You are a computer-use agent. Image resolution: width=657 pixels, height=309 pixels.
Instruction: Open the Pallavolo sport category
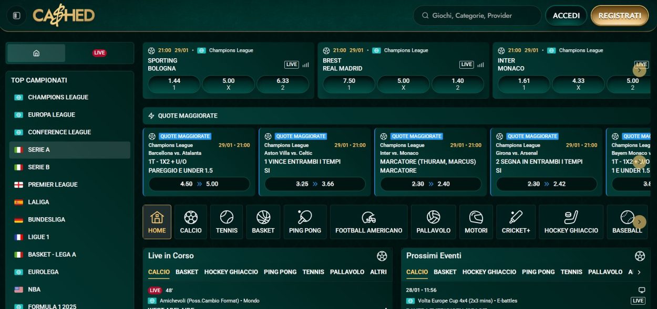[x=434, y=222]
